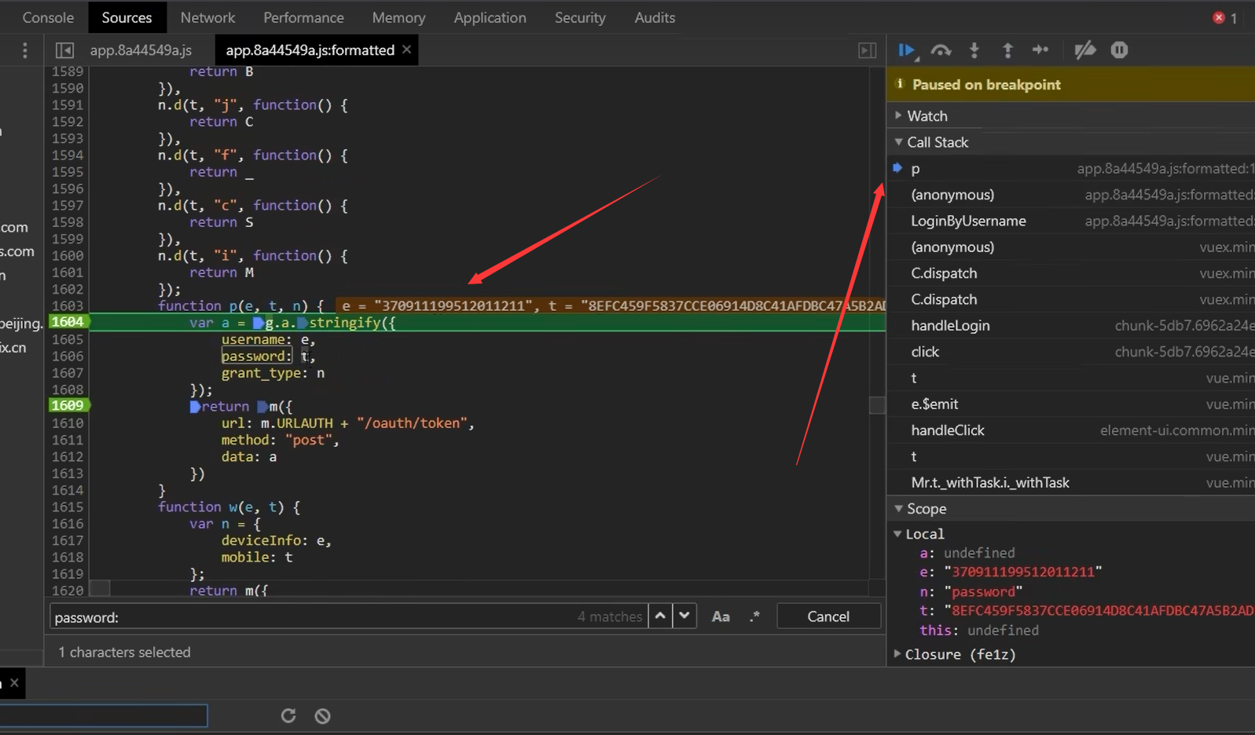Step out of the current function

(x=1007, y=50)
